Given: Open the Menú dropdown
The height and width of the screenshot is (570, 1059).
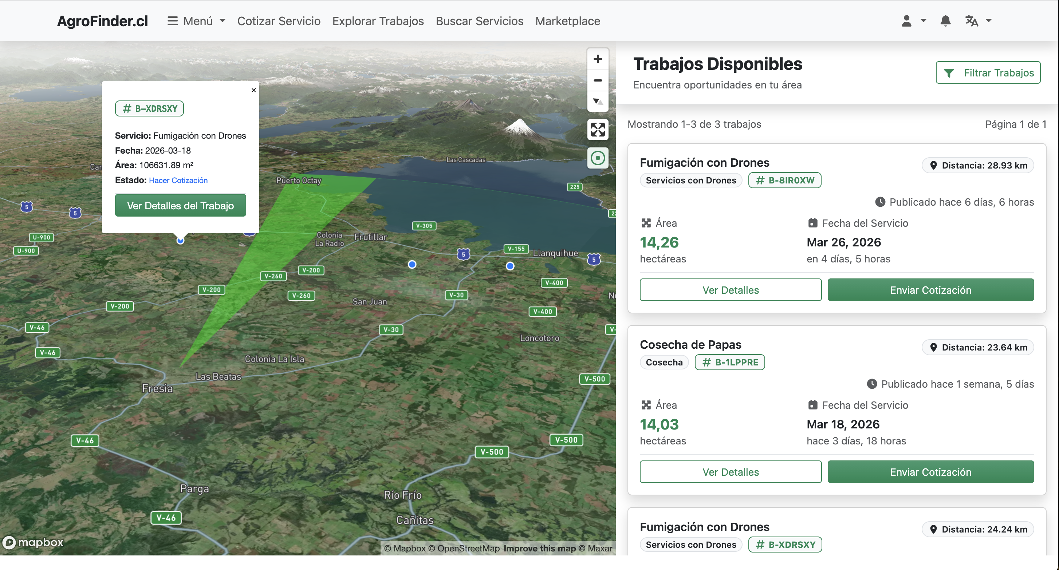Looking at the screenshot, I should [x=197, y=20].
